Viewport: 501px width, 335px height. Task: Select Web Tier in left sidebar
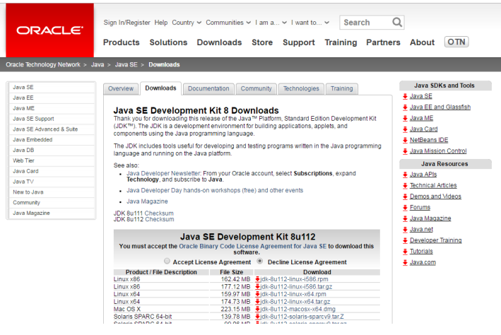click(52, 161)
